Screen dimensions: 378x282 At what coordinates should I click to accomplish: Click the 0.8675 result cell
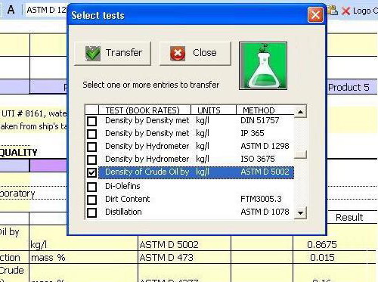[x=322, y=244]
